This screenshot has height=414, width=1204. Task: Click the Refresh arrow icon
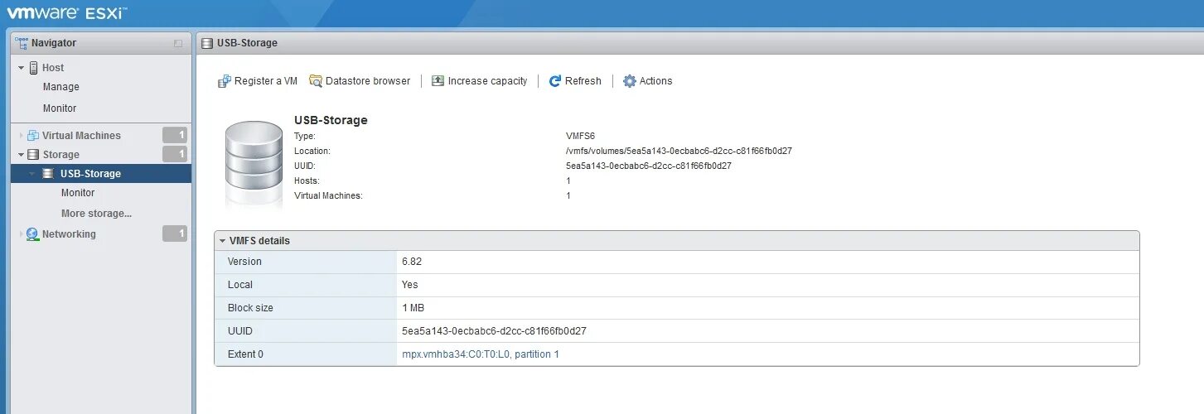(555, 81)
